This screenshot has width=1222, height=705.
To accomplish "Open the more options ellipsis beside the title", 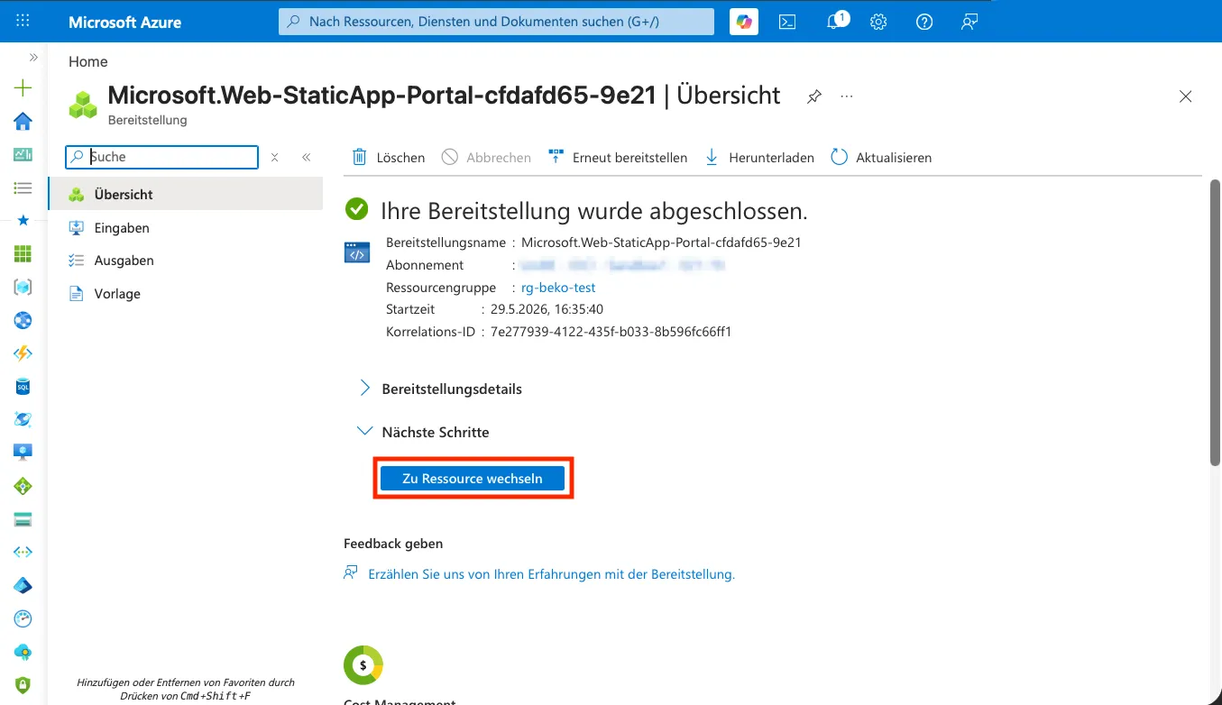I will point(847,96).
